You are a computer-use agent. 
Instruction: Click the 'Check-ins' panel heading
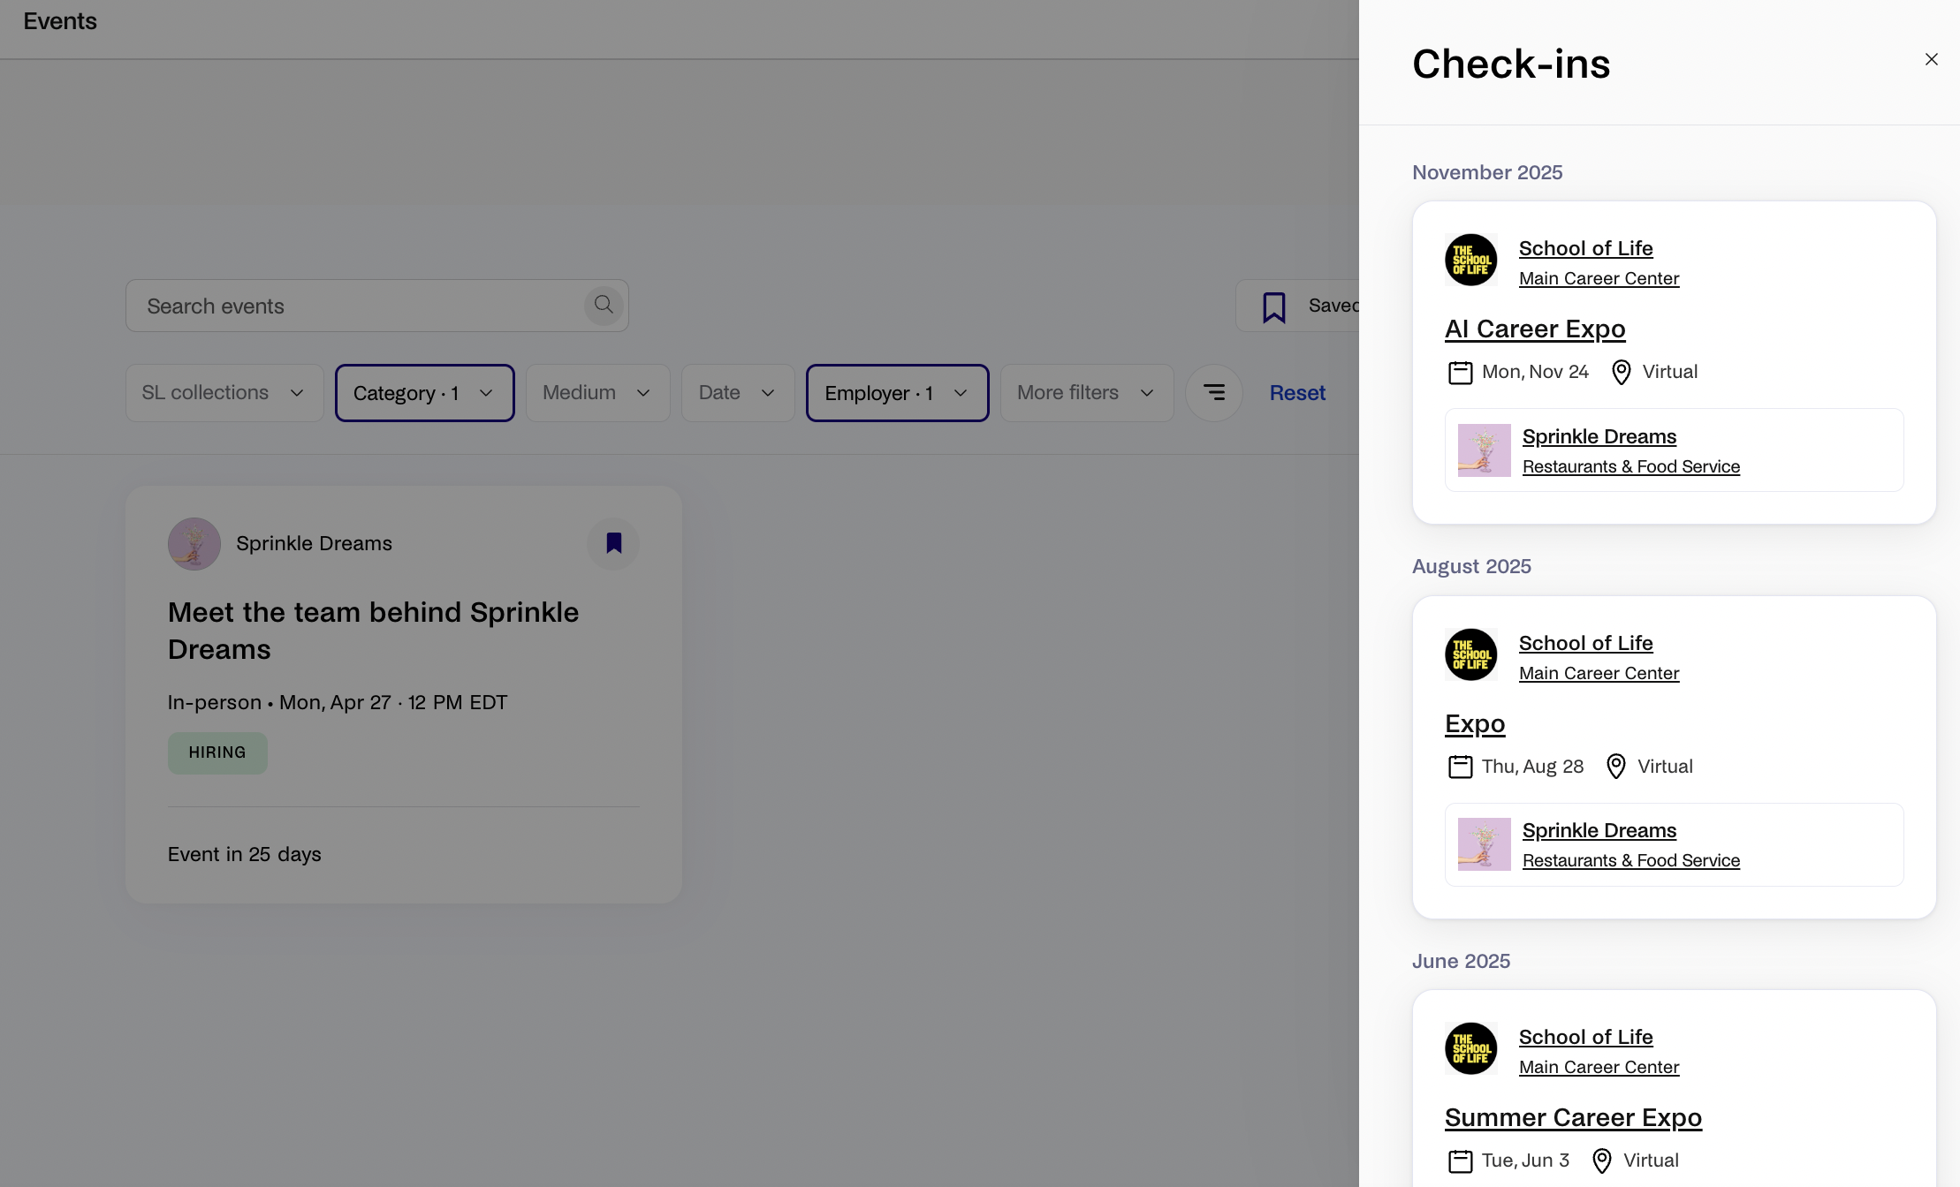pyautogui.click(x=1511, y=64)
